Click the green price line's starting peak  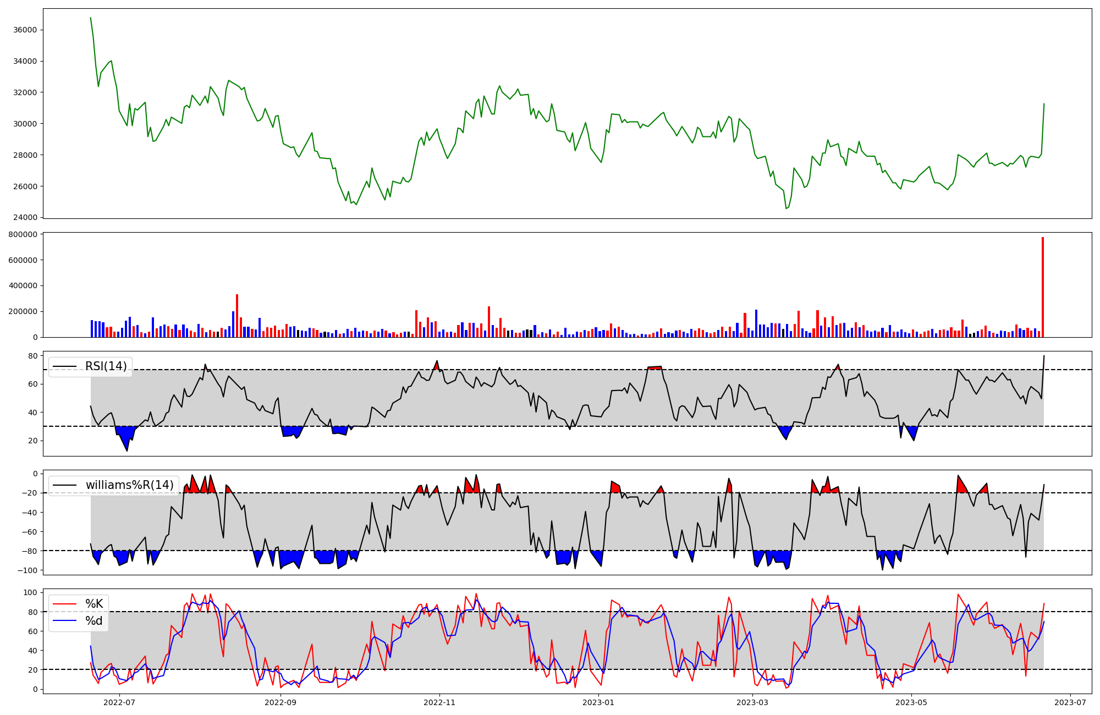point(91,18)
